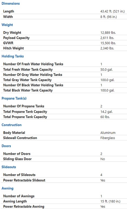Select the Doors section heading
127x209 pixels.
point(6,146)
